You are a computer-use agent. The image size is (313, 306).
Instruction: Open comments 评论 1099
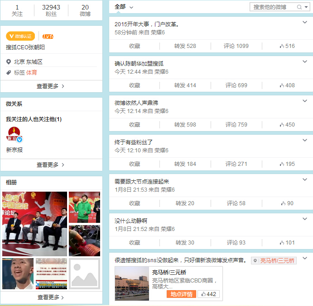pyautogui.click(x=236, y=46)
